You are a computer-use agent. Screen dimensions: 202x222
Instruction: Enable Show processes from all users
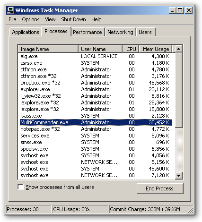(x=20, y=187)
